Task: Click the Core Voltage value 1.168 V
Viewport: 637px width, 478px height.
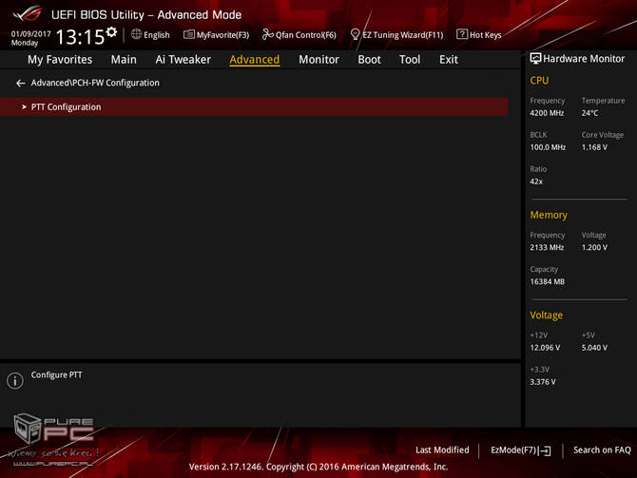Action: coord(594,147)
